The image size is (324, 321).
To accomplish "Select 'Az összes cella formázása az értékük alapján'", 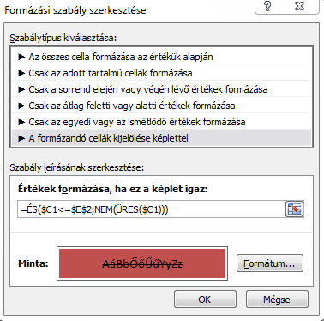I will point(161,57).
